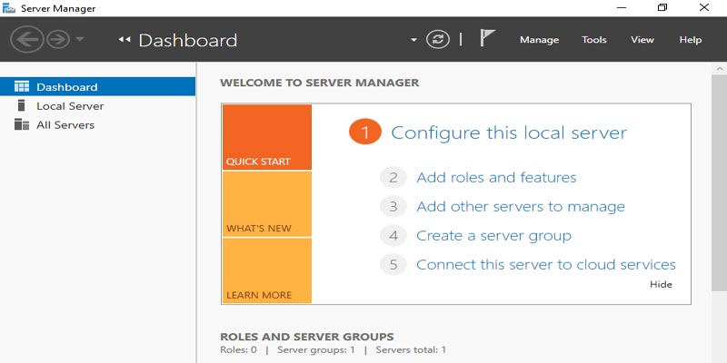
Task: Click the step 4 number circle
Action: [x=393, y=236]
